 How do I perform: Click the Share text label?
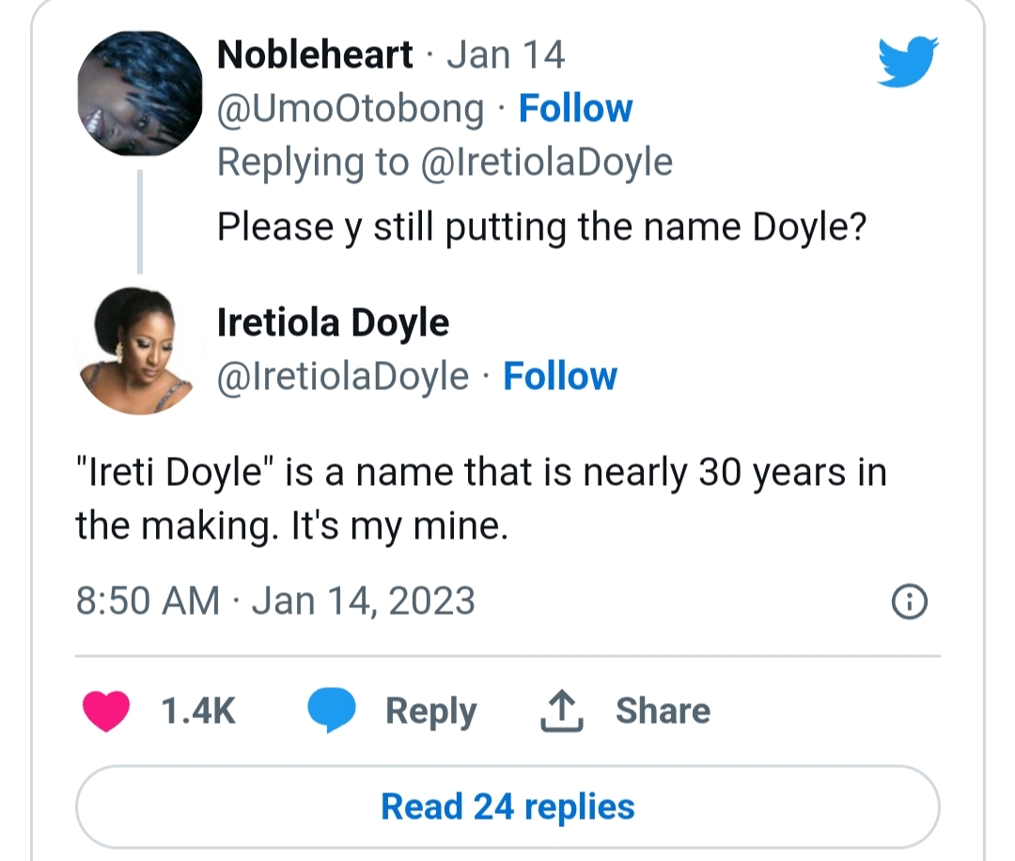663,711
